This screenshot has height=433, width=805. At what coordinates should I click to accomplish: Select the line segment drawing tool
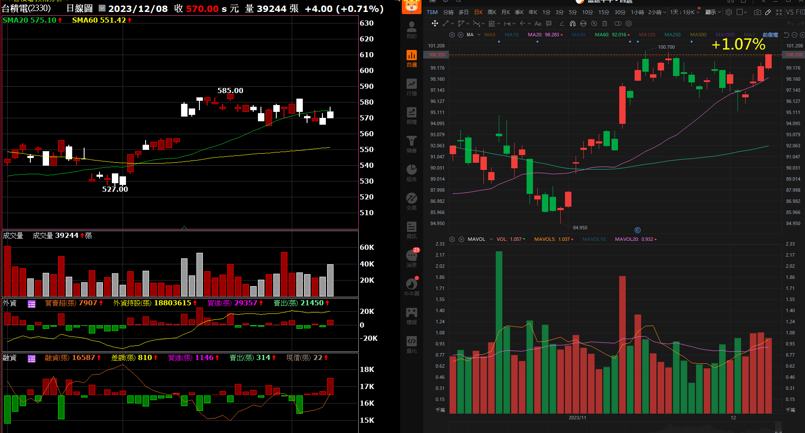click(x=445, y=23)
